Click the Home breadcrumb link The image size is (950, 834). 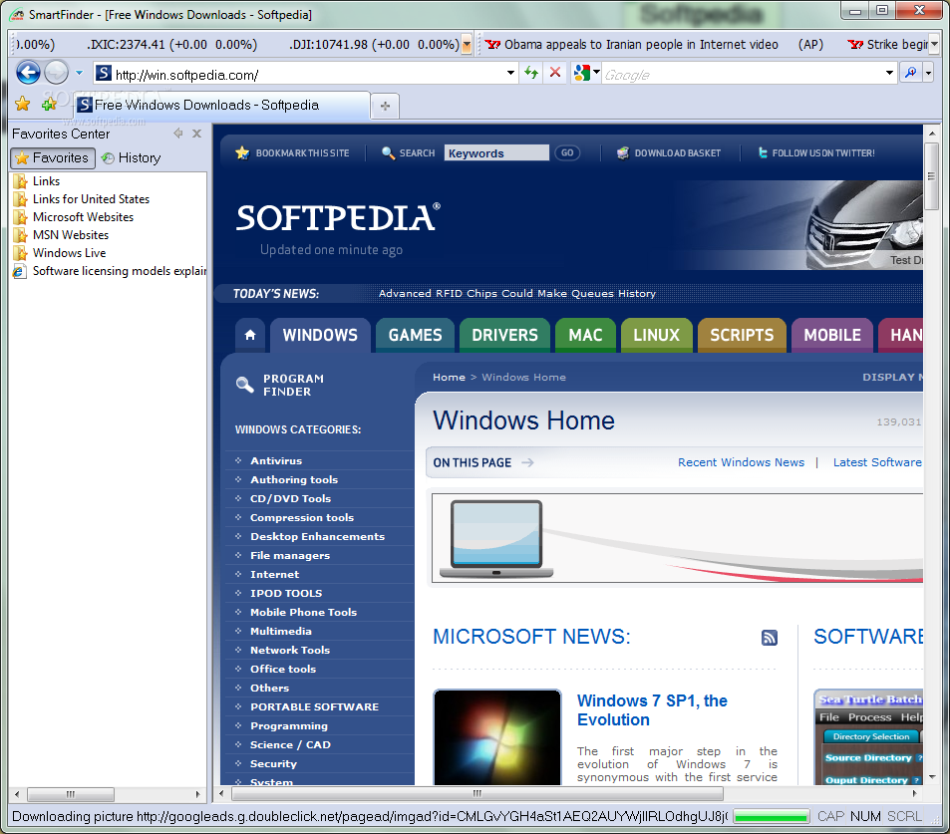point(449,378)
